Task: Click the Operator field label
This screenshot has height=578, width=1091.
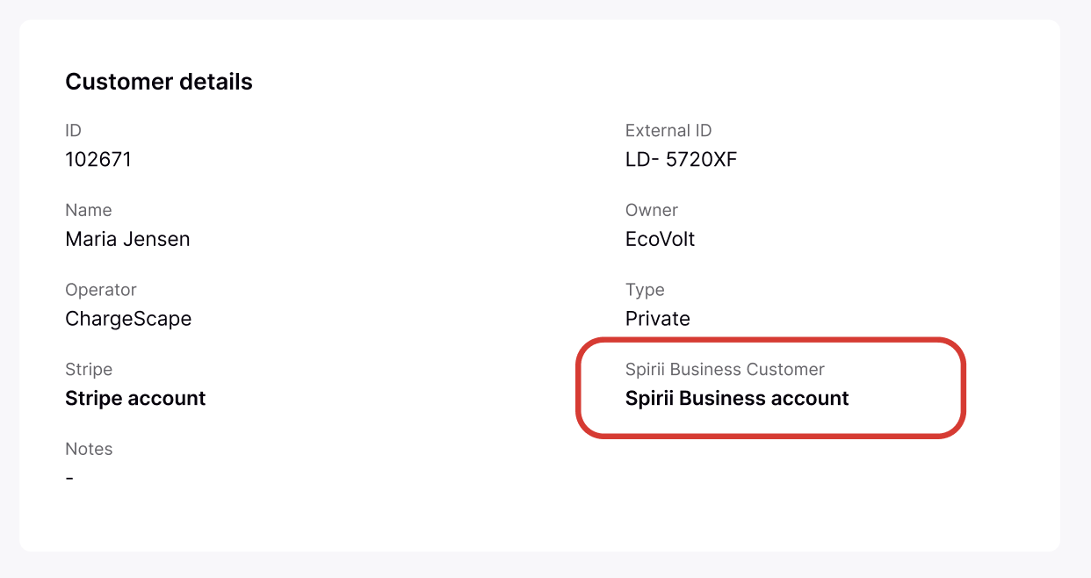Action: 101,290
